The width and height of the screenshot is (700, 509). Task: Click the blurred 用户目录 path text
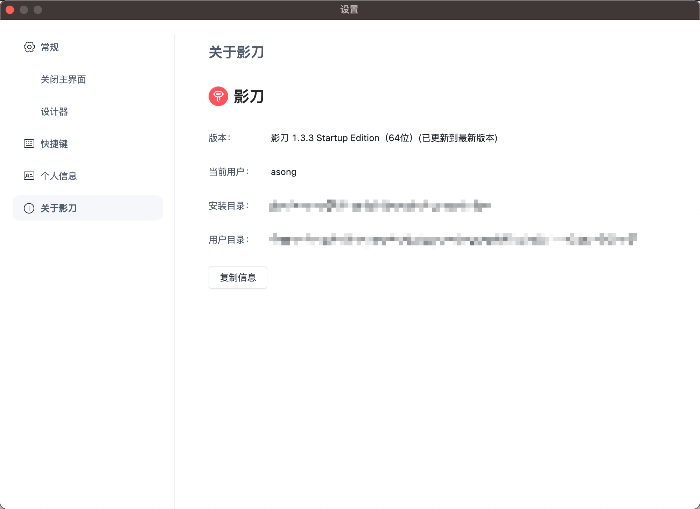point(453,240)
